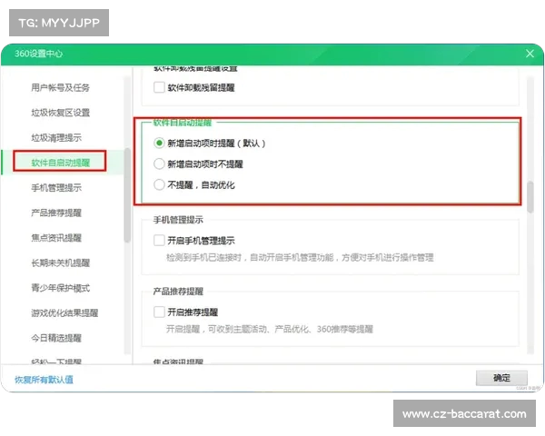Click the 检测到手机已连接时 description text

coord(300,258)
